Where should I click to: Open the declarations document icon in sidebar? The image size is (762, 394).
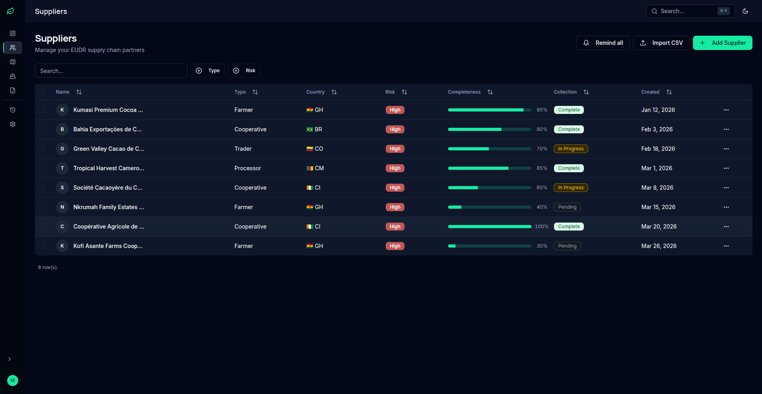(13, 90)
